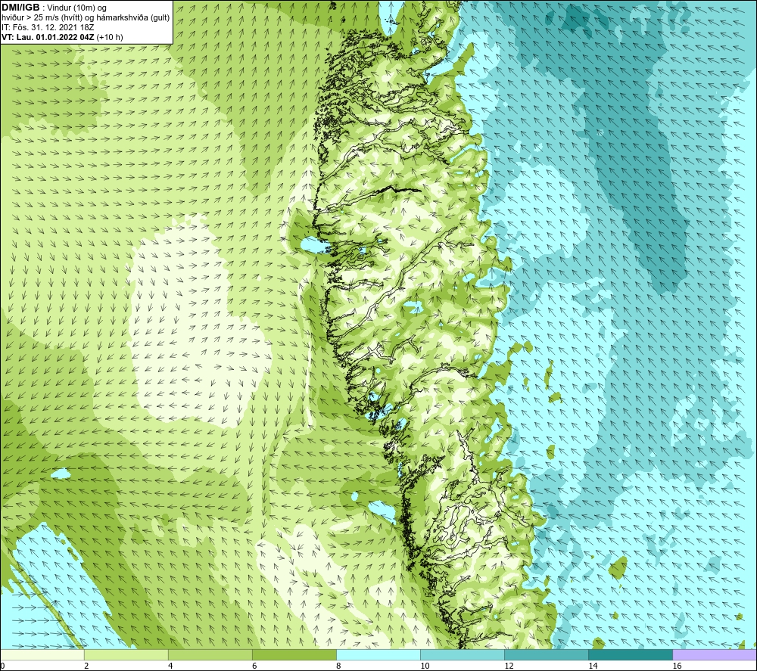Image resolution: width=757 pixels, height=671 pixels.
Task: Click the 2–4 m/s light green swatch
Action: pyautogui.click(x=126, y=654)
